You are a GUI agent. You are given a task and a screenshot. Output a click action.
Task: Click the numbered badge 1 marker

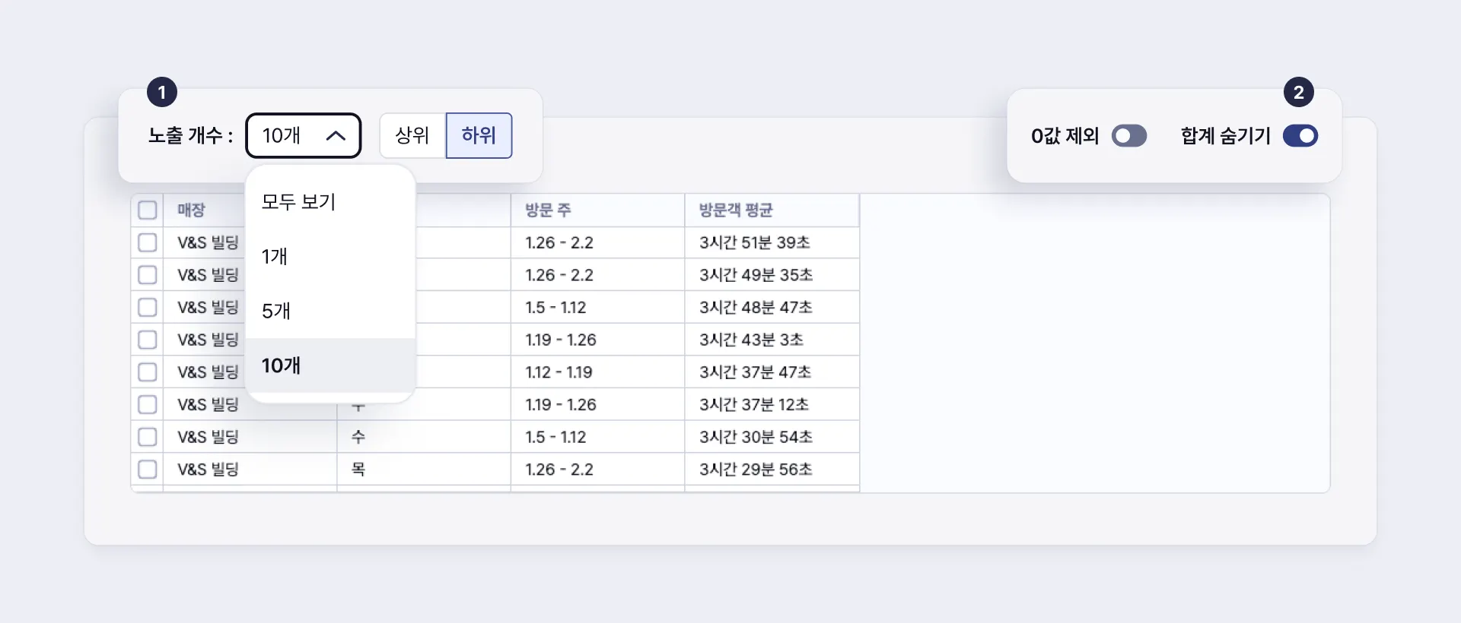click(x=162, y=93)
